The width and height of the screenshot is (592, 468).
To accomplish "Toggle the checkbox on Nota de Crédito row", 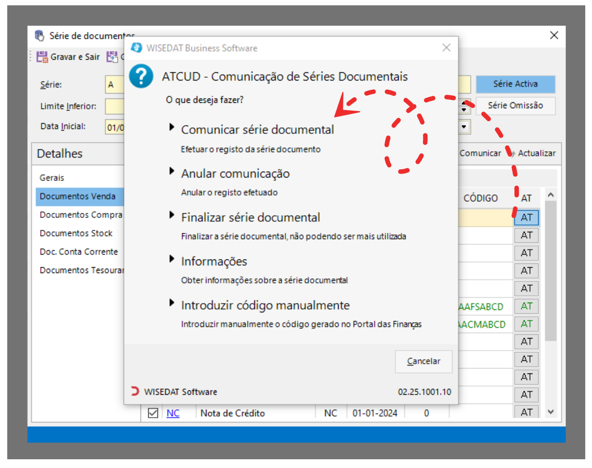I will click(x=153, y=413).
